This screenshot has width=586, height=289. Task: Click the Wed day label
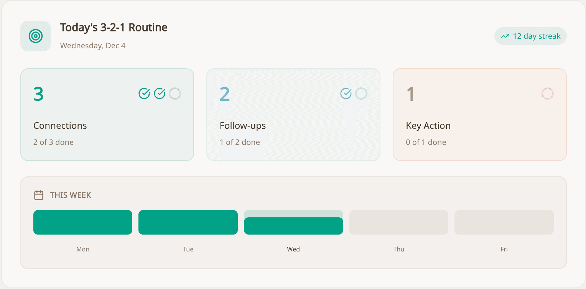click(293, 249)
